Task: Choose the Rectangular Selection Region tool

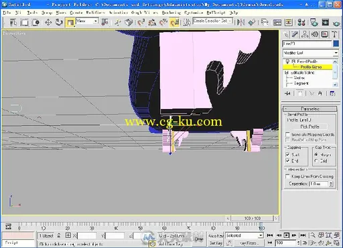Action: pos(24,23)
